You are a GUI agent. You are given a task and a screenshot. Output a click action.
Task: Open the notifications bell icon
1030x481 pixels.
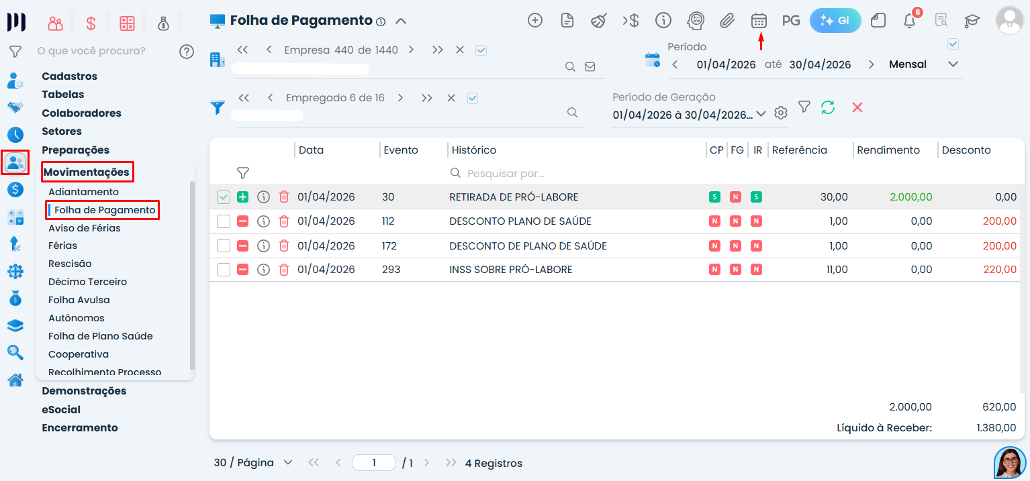(x=910, y=20)
